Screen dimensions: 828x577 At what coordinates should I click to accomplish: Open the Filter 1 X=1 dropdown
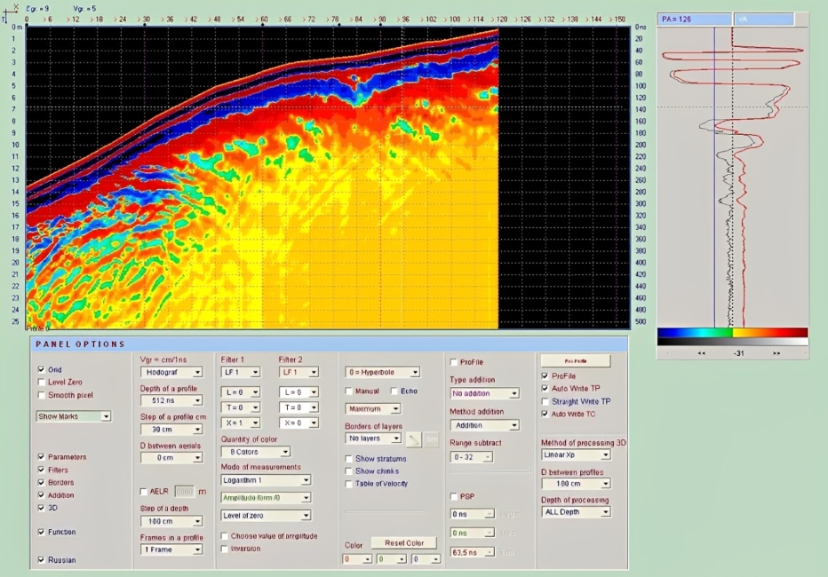240,423
